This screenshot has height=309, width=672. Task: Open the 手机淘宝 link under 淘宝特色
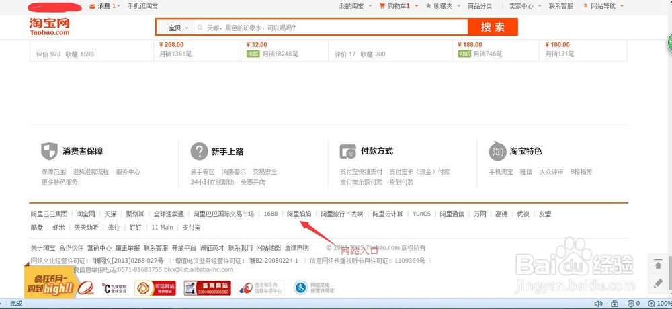[501, 172]
